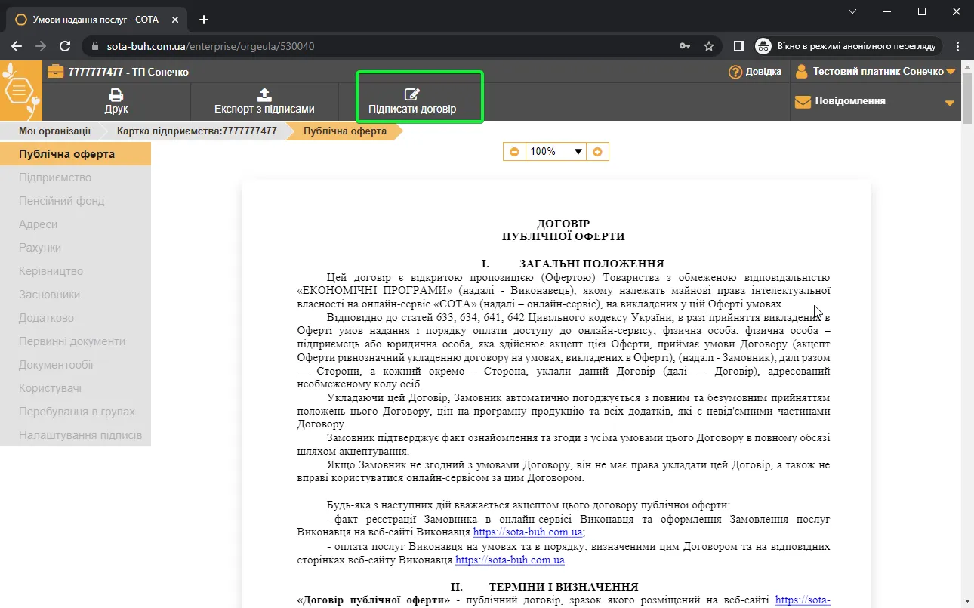
Task: Expand the Тестовий платник Сонечко dropdown arrow
Action: (x=951, y=72)
